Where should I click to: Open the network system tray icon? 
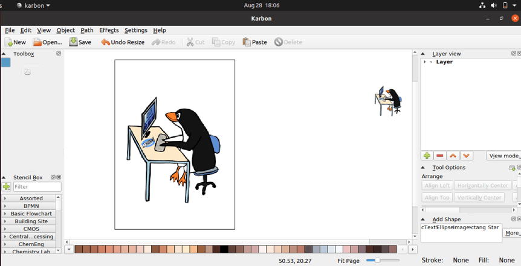coord(482,5)
